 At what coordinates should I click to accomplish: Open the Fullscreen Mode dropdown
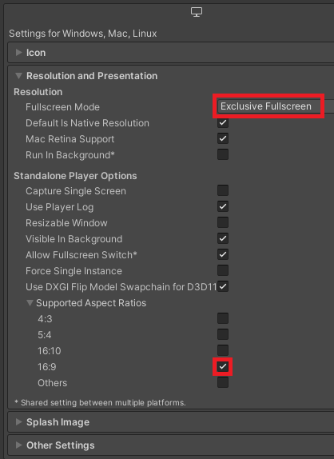(276, 106)
